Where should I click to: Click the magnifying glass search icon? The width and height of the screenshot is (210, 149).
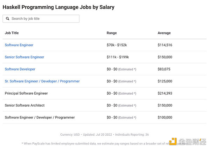click(x=8, y=19)
